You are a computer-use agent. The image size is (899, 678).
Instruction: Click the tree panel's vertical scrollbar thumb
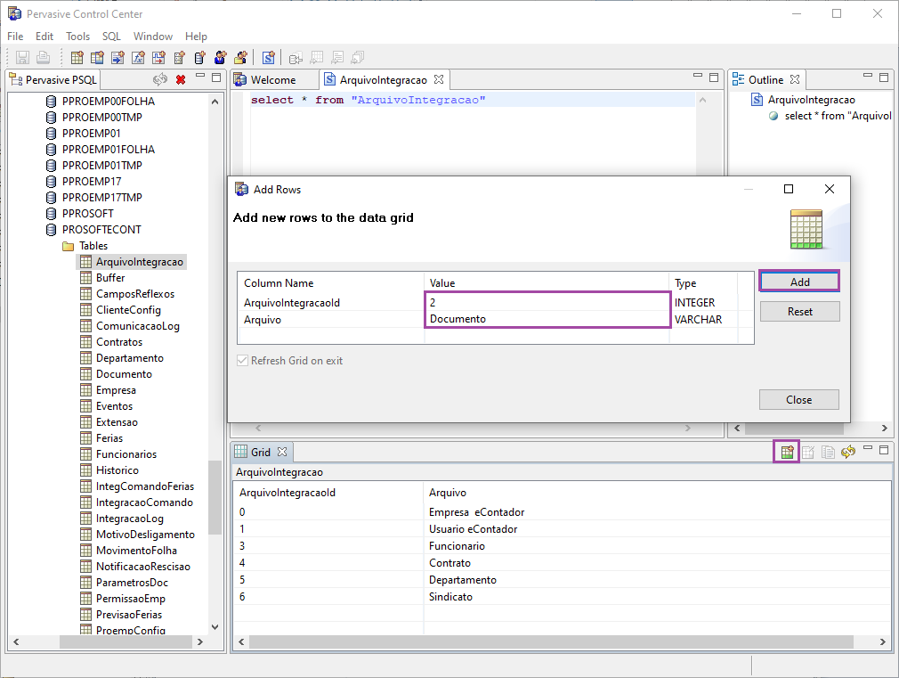tap(215, 497)
